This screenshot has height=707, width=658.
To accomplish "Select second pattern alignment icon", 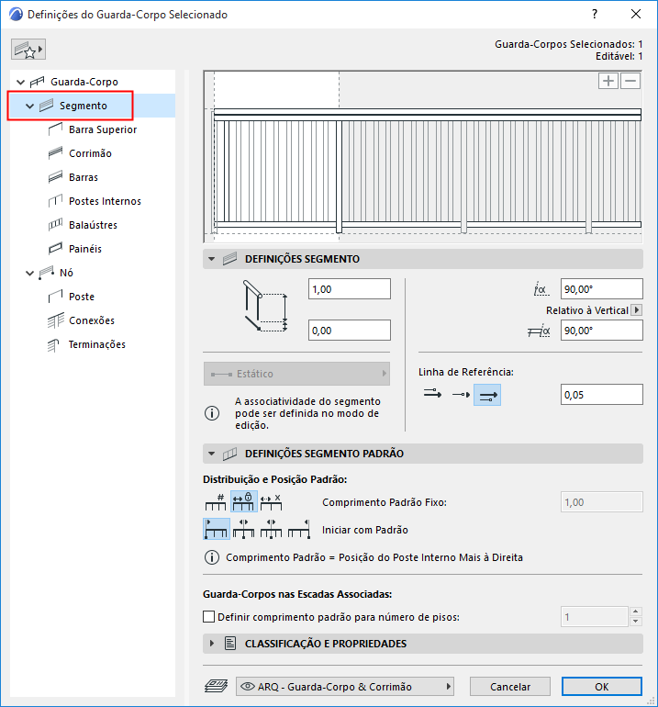I will point(244,529).
